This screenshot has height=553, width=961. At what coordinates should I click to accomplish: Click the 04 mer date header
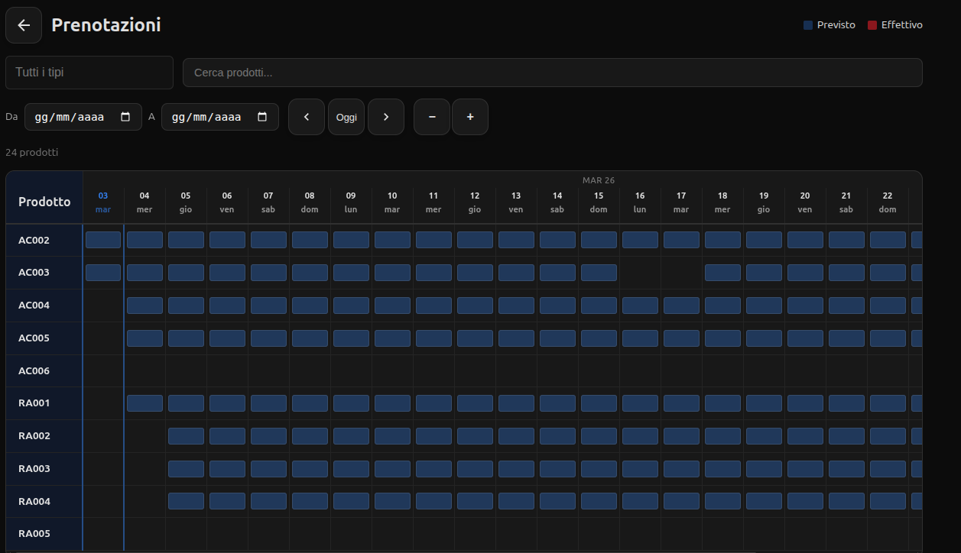point(144,202)
